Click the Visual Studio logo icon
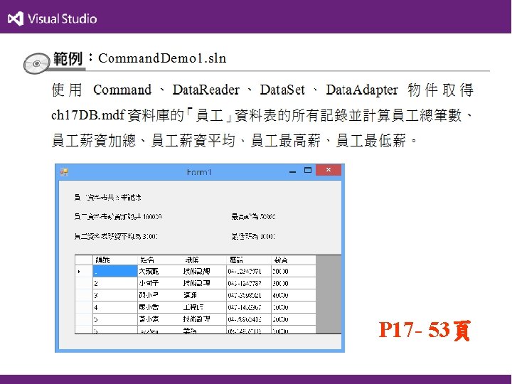 click(16, 18)
